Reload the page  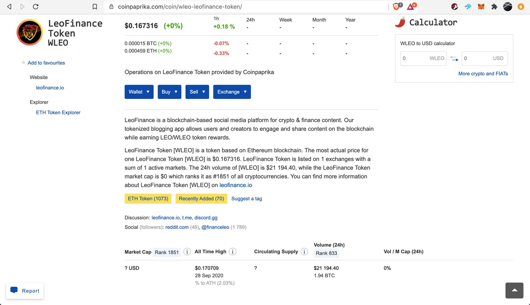point(36,7)
